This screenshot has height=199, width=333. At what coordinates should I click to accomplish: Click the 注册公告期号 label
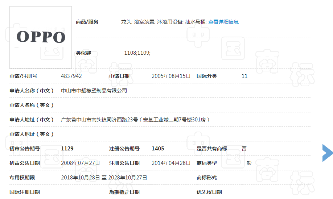[124, 149]
